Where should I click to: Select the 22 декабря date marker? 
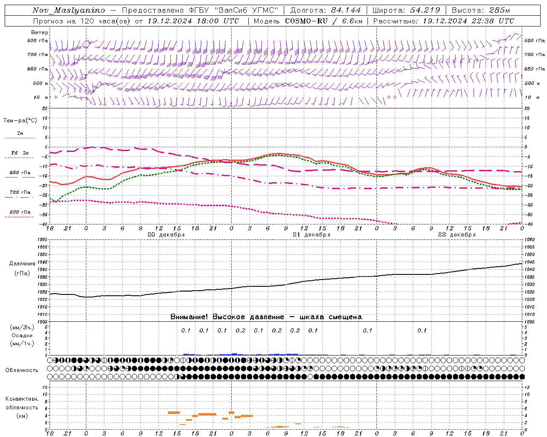pyautogui.click(x=457, y=235)
